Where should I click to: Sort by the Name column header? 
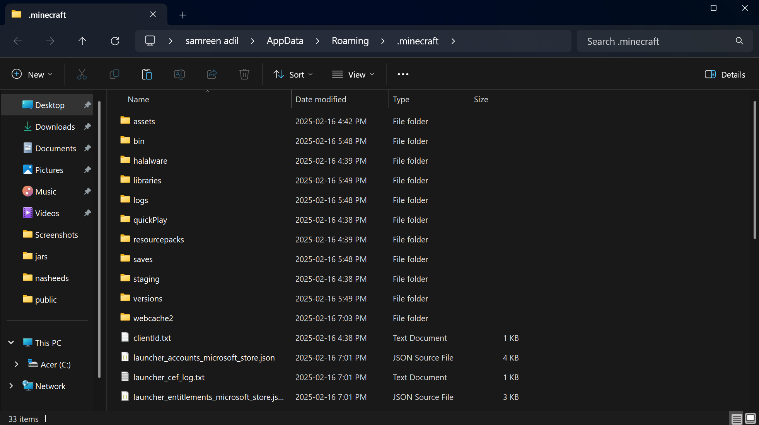[x=138, y=99]
